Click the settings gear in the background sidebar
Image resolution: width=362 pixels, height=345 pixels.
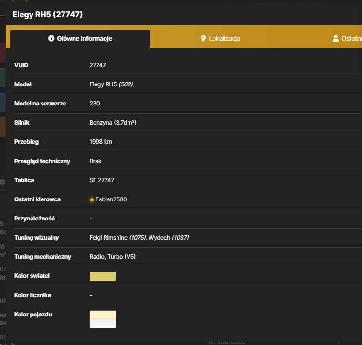[2, 182]
